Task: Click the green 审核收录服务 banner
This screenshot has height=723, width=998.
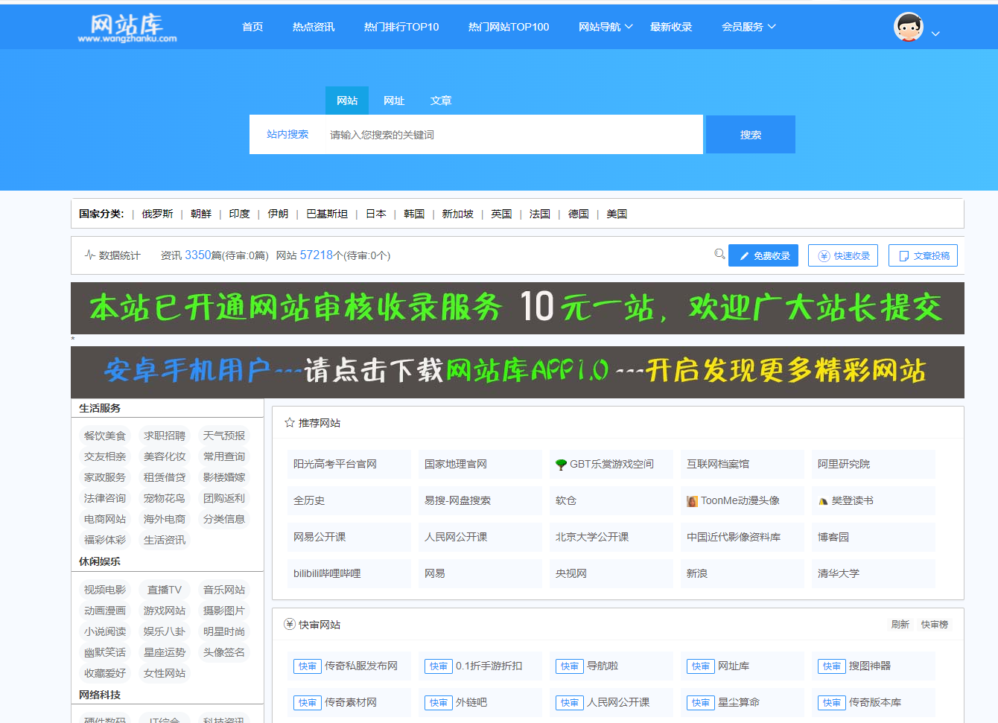Action: coord(518,308)
